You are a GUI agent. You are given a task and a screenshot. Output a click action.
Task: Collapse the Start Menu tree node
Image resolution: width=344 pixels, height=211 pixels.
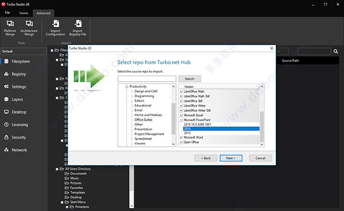pos(62,202)
